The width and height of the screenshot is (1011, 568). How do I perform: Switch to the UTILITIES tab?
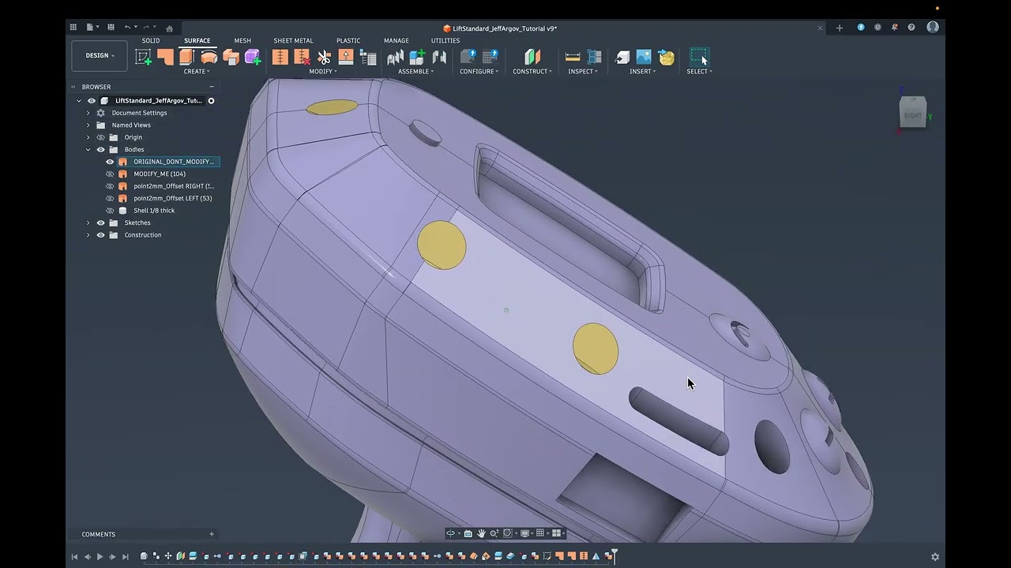[x=445, y=40]
